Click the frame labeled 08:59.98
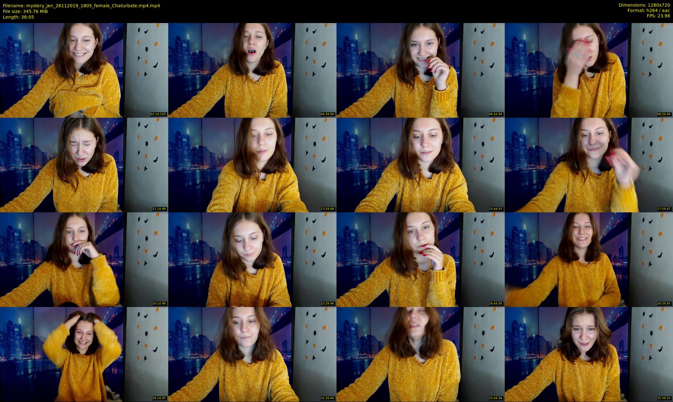Screen dimensions: 673x402 point(589,70)
